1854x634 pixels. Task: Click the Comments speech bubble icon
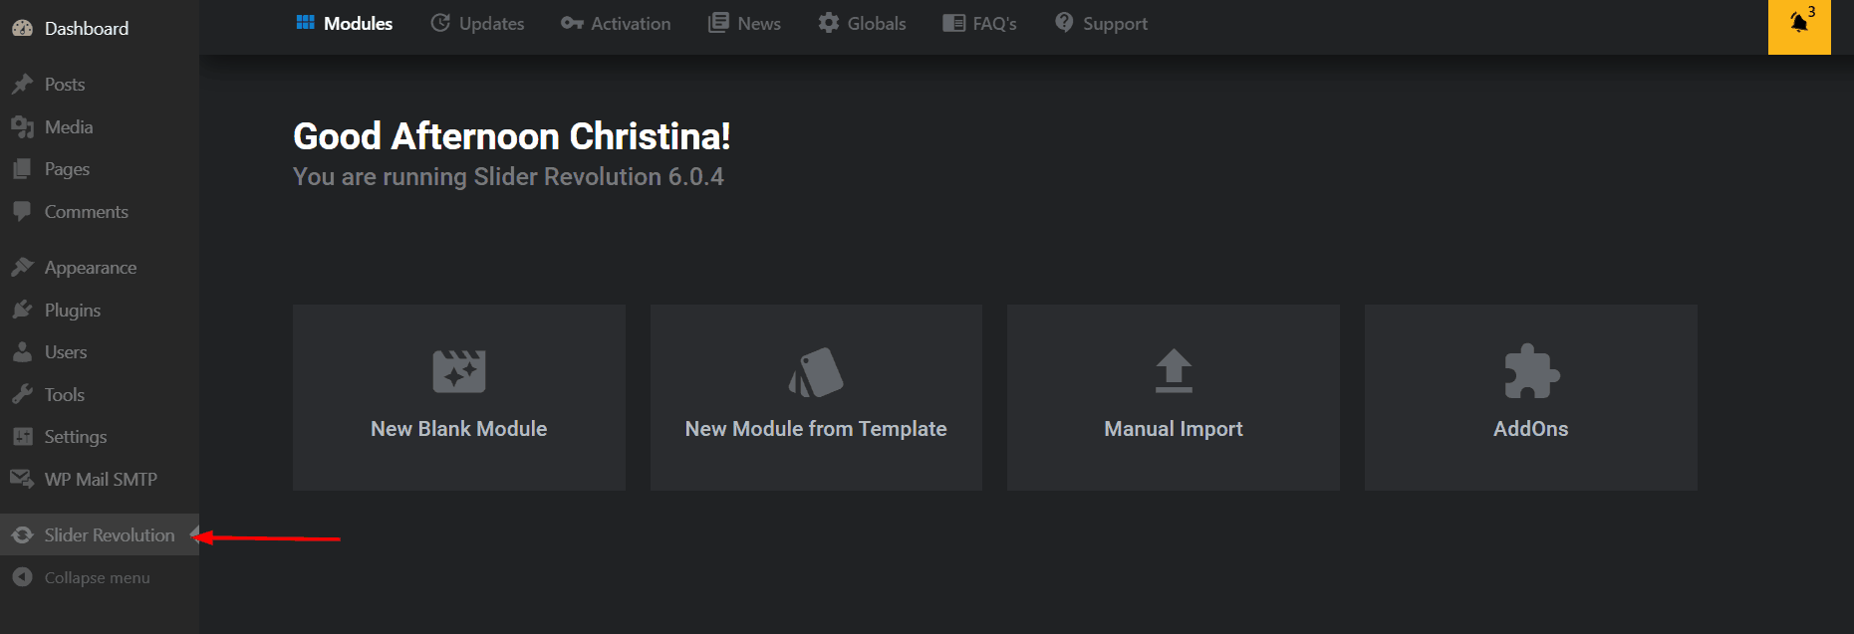22,212
